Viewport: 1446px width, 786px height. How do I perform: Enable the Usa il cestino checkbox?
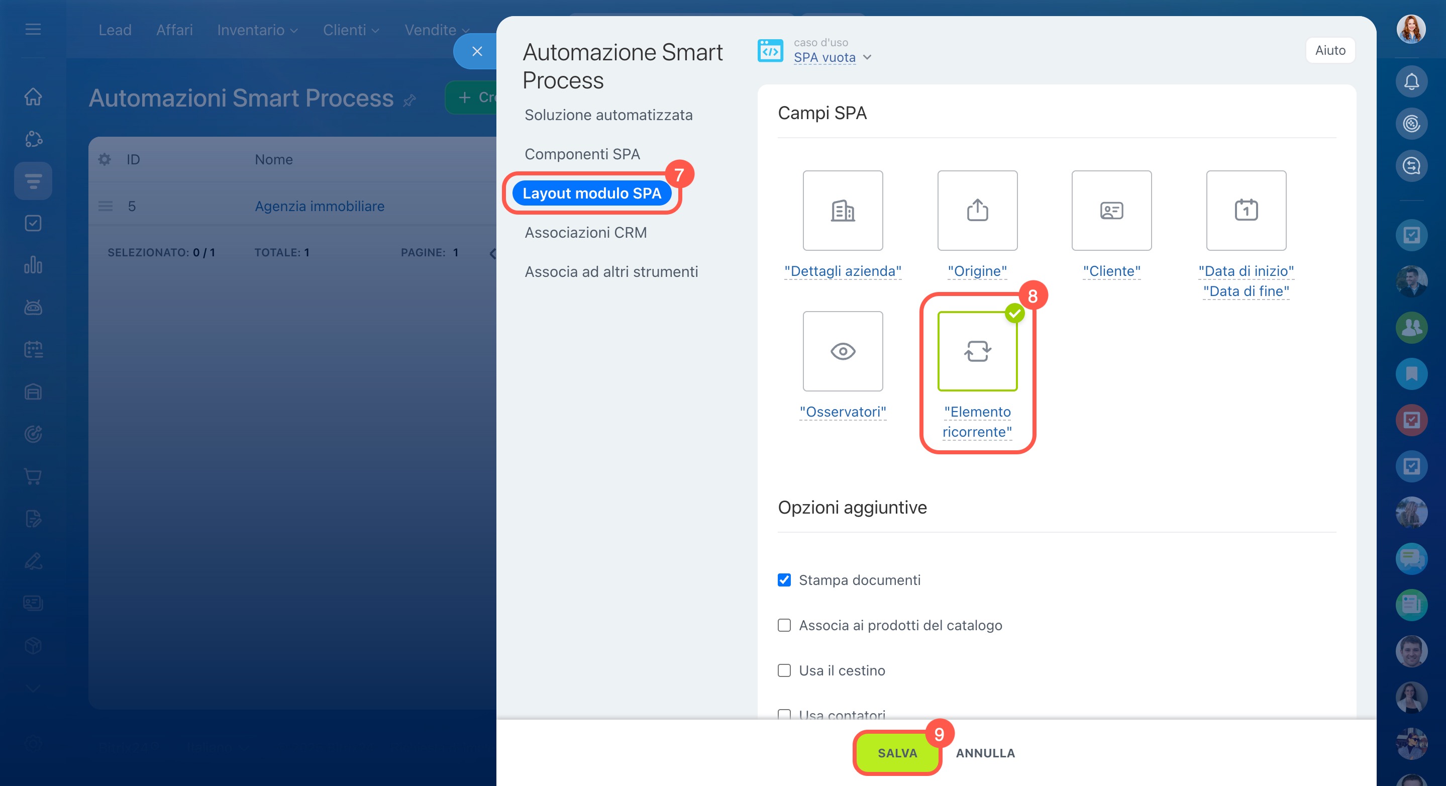pos(784,670)
